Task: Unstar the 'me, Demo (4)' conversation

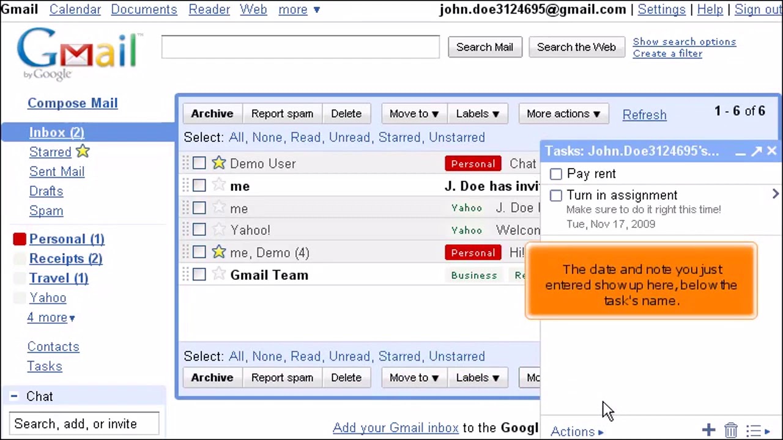Action: pos(218,252)
